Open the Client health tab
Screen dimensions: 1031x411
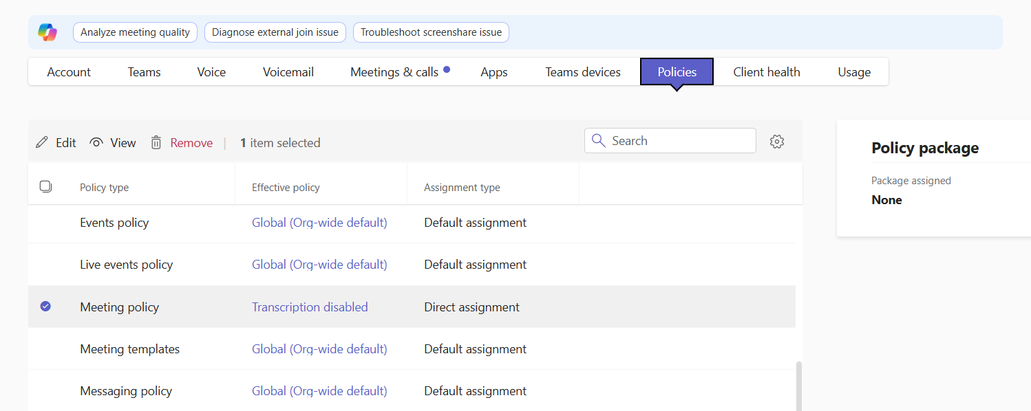[767, 71]
